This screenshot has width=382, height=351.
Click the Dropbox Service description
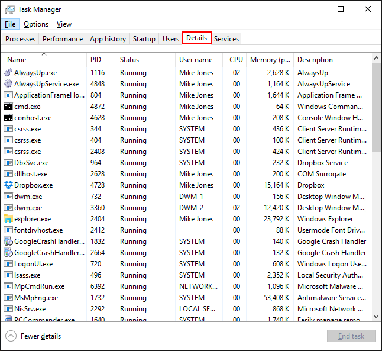pyautogui.click(x=322, y=163)
